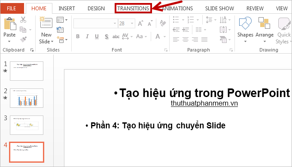This screenshot has height=167, width=292.
Task: Select slide 2 chart thumbnail
Action: [27, 98]
